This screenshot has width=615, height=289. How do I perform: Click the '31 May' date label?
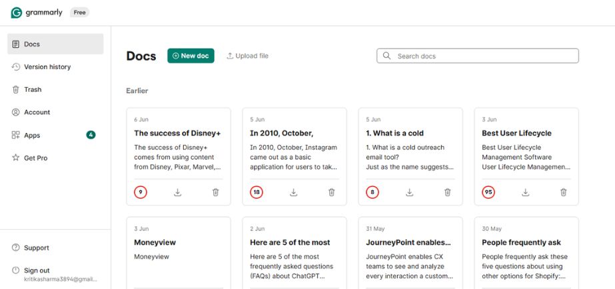pyautogui.click(x=375, y=229)
